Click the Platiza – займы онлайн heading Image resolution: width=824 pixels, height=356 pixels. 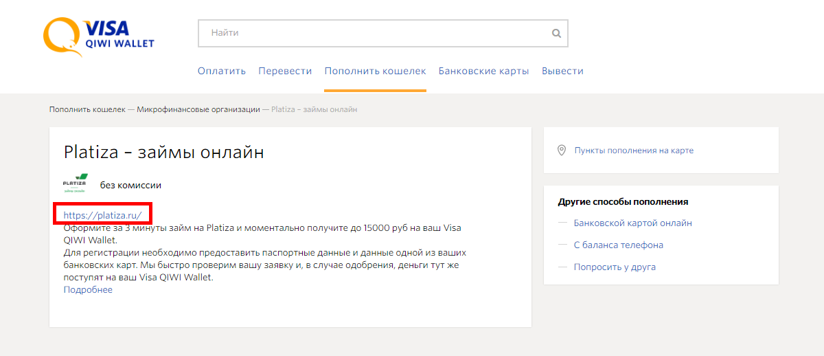coord(164,153)
